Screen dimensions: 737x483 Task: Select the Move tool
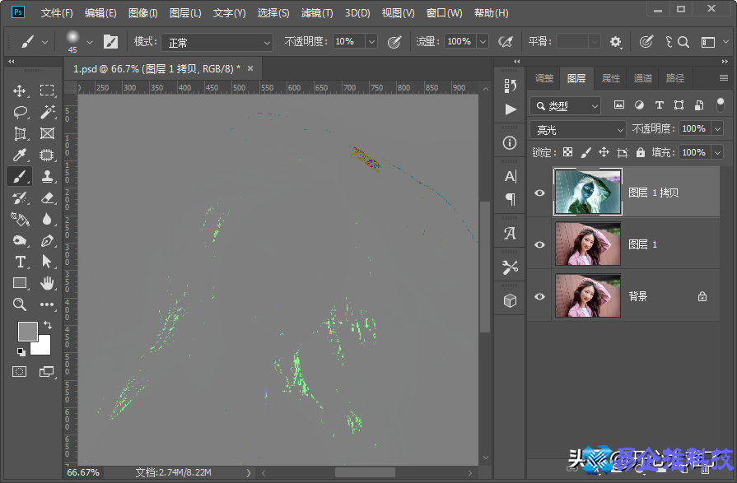point(21,91)
